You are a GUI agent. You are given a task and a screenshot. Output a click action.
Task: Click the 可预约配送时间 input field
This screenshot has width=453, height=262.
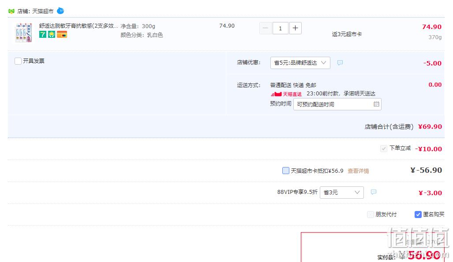coord(337,104)
